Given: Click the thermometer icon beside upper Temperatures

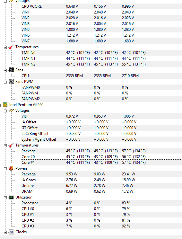Looking at the screenshot, I should point(11,47).
